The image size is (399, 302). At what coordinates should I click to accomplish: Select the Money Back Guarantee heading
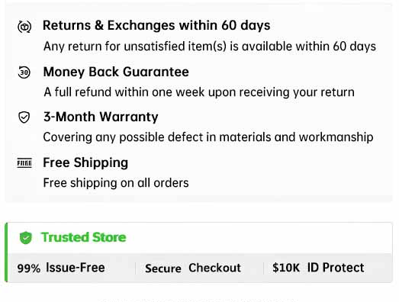116,72
